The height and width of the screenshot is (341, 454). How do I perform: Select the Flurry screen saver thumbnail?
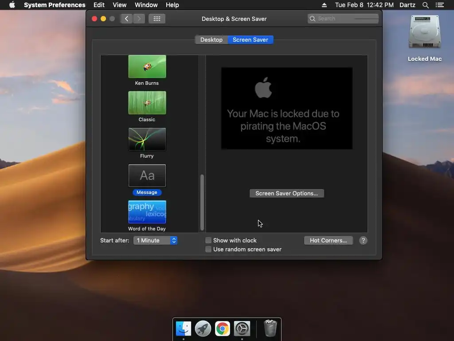147,139
